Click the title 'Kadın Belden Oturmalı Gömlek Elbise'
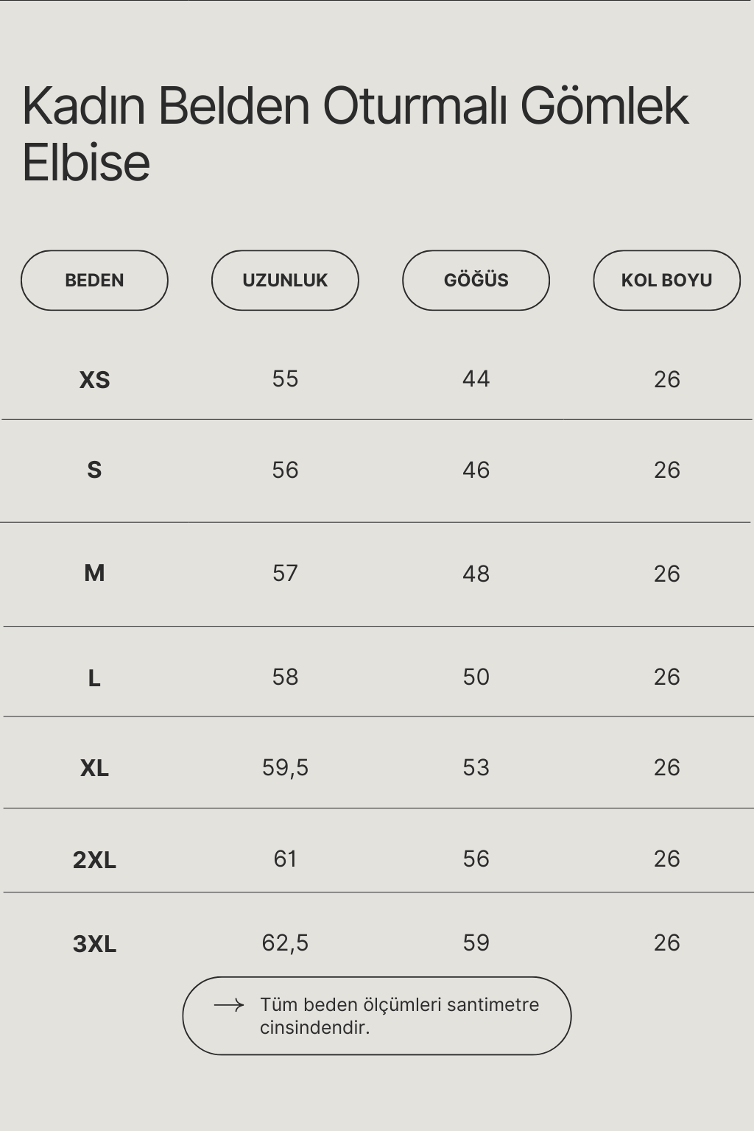Image resolution: width=754 pixels, height=1131 pixels. [355, 133]
